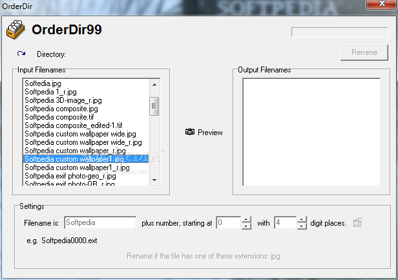This screenshot has width=398, height=280.
Task: Click the empty progress bar at top right
Action: point(340,32)
